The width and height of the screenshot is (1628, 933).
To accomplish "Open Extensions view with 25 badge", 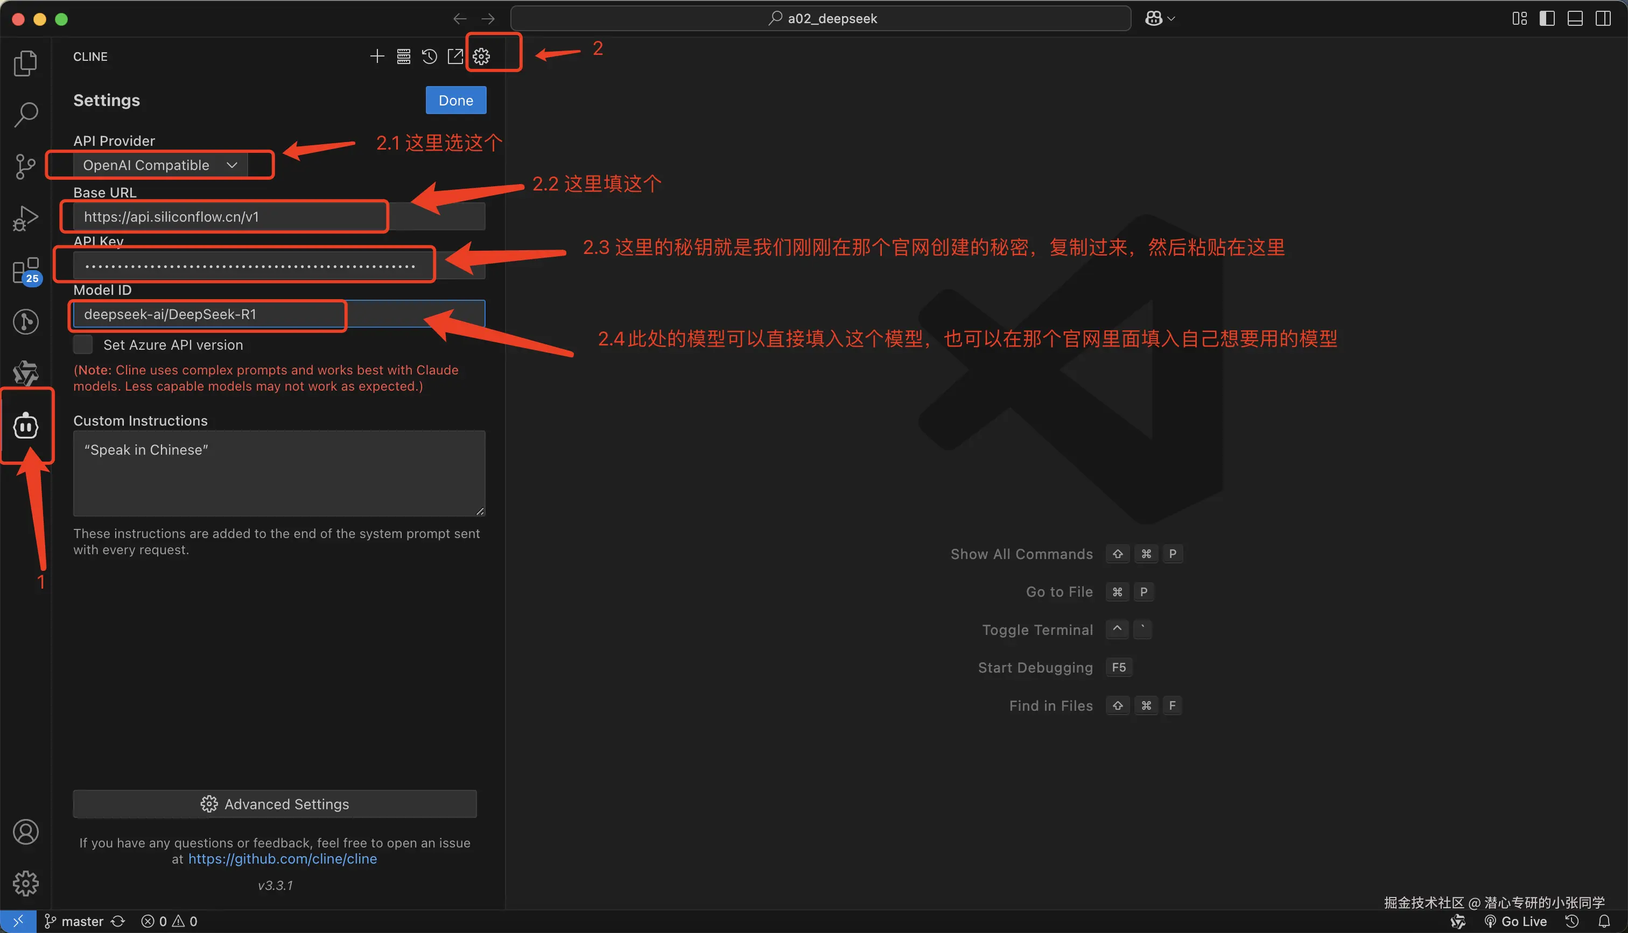I will [26, 271].
